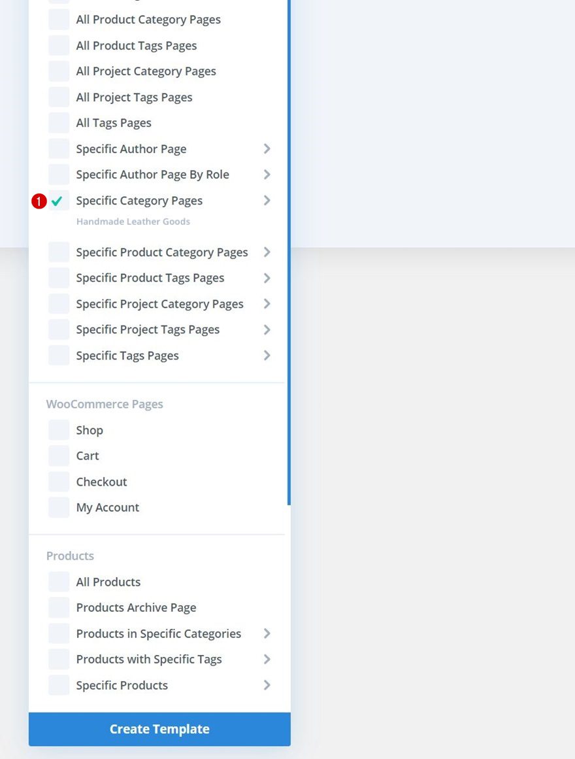Select the All Project Category Pages checkbox

click(x=58, y=71)
